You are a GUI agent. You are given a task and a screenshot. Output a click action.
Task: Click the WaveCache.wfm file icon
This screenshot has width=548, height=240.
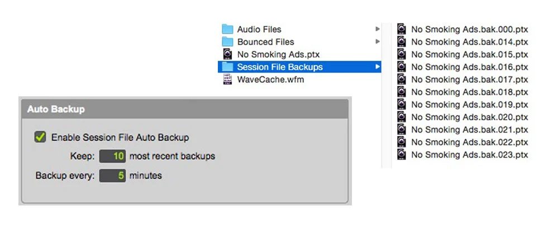[x=227, y=80]
